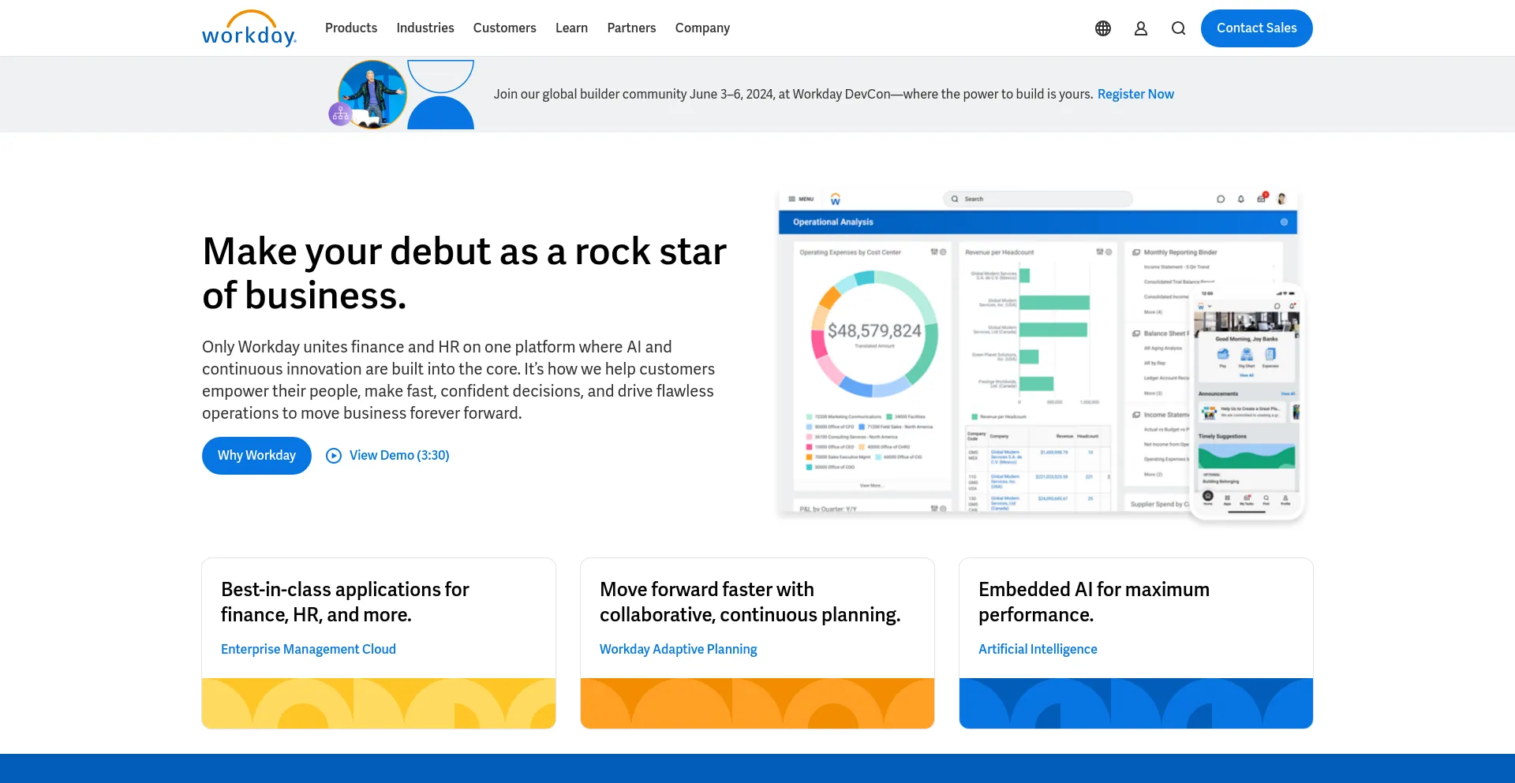Open the search magnifier icon
The width and height of the screenshot is (1515, 783).
[x=1179, y=28]
